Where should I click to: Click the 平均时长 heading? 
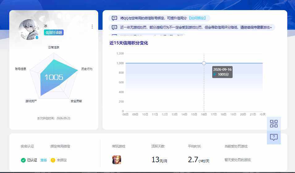pyautogui.click(x=195, y=146)
